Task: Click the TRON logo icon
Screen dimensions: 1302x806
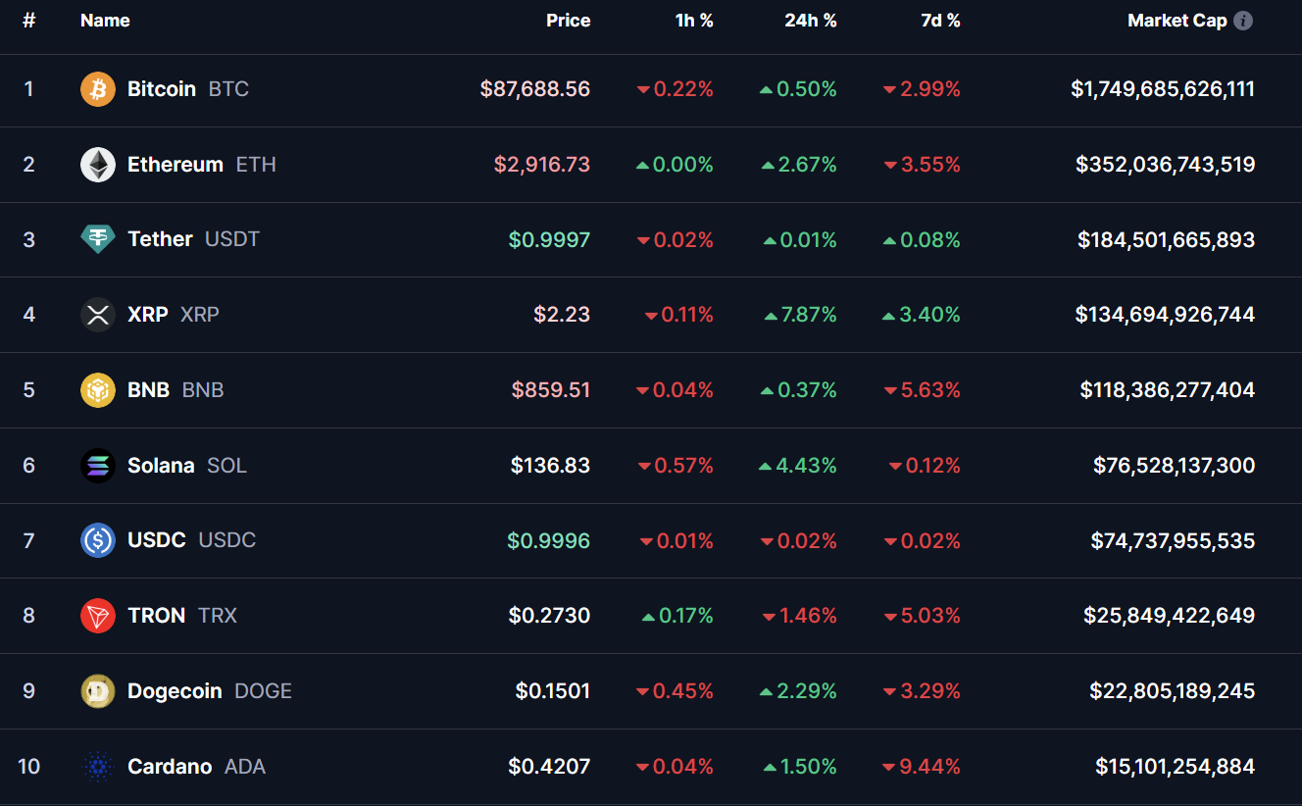Action: 97,616
